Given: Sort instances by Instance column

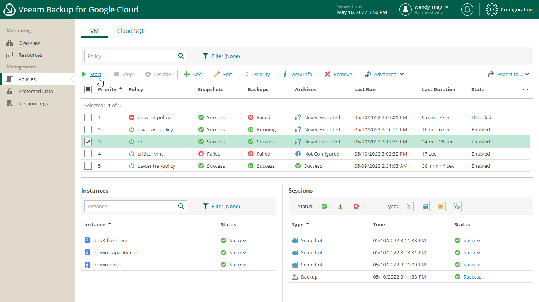Looking at the screenshot, I should [98, 224].
